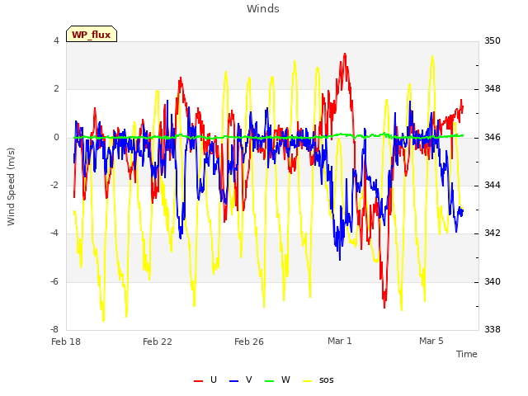Toggle the sos series legend entry
Image resolution: width=528 pixels, height=396 pixels.
318,379
